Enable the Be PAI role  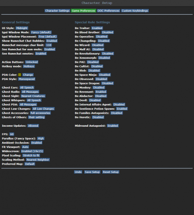(93, 62)
